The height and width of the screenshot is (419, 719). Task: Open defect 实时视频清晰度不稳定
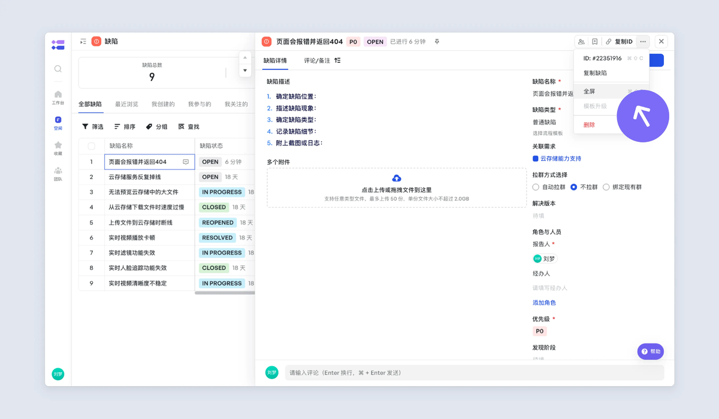(138, 283)
